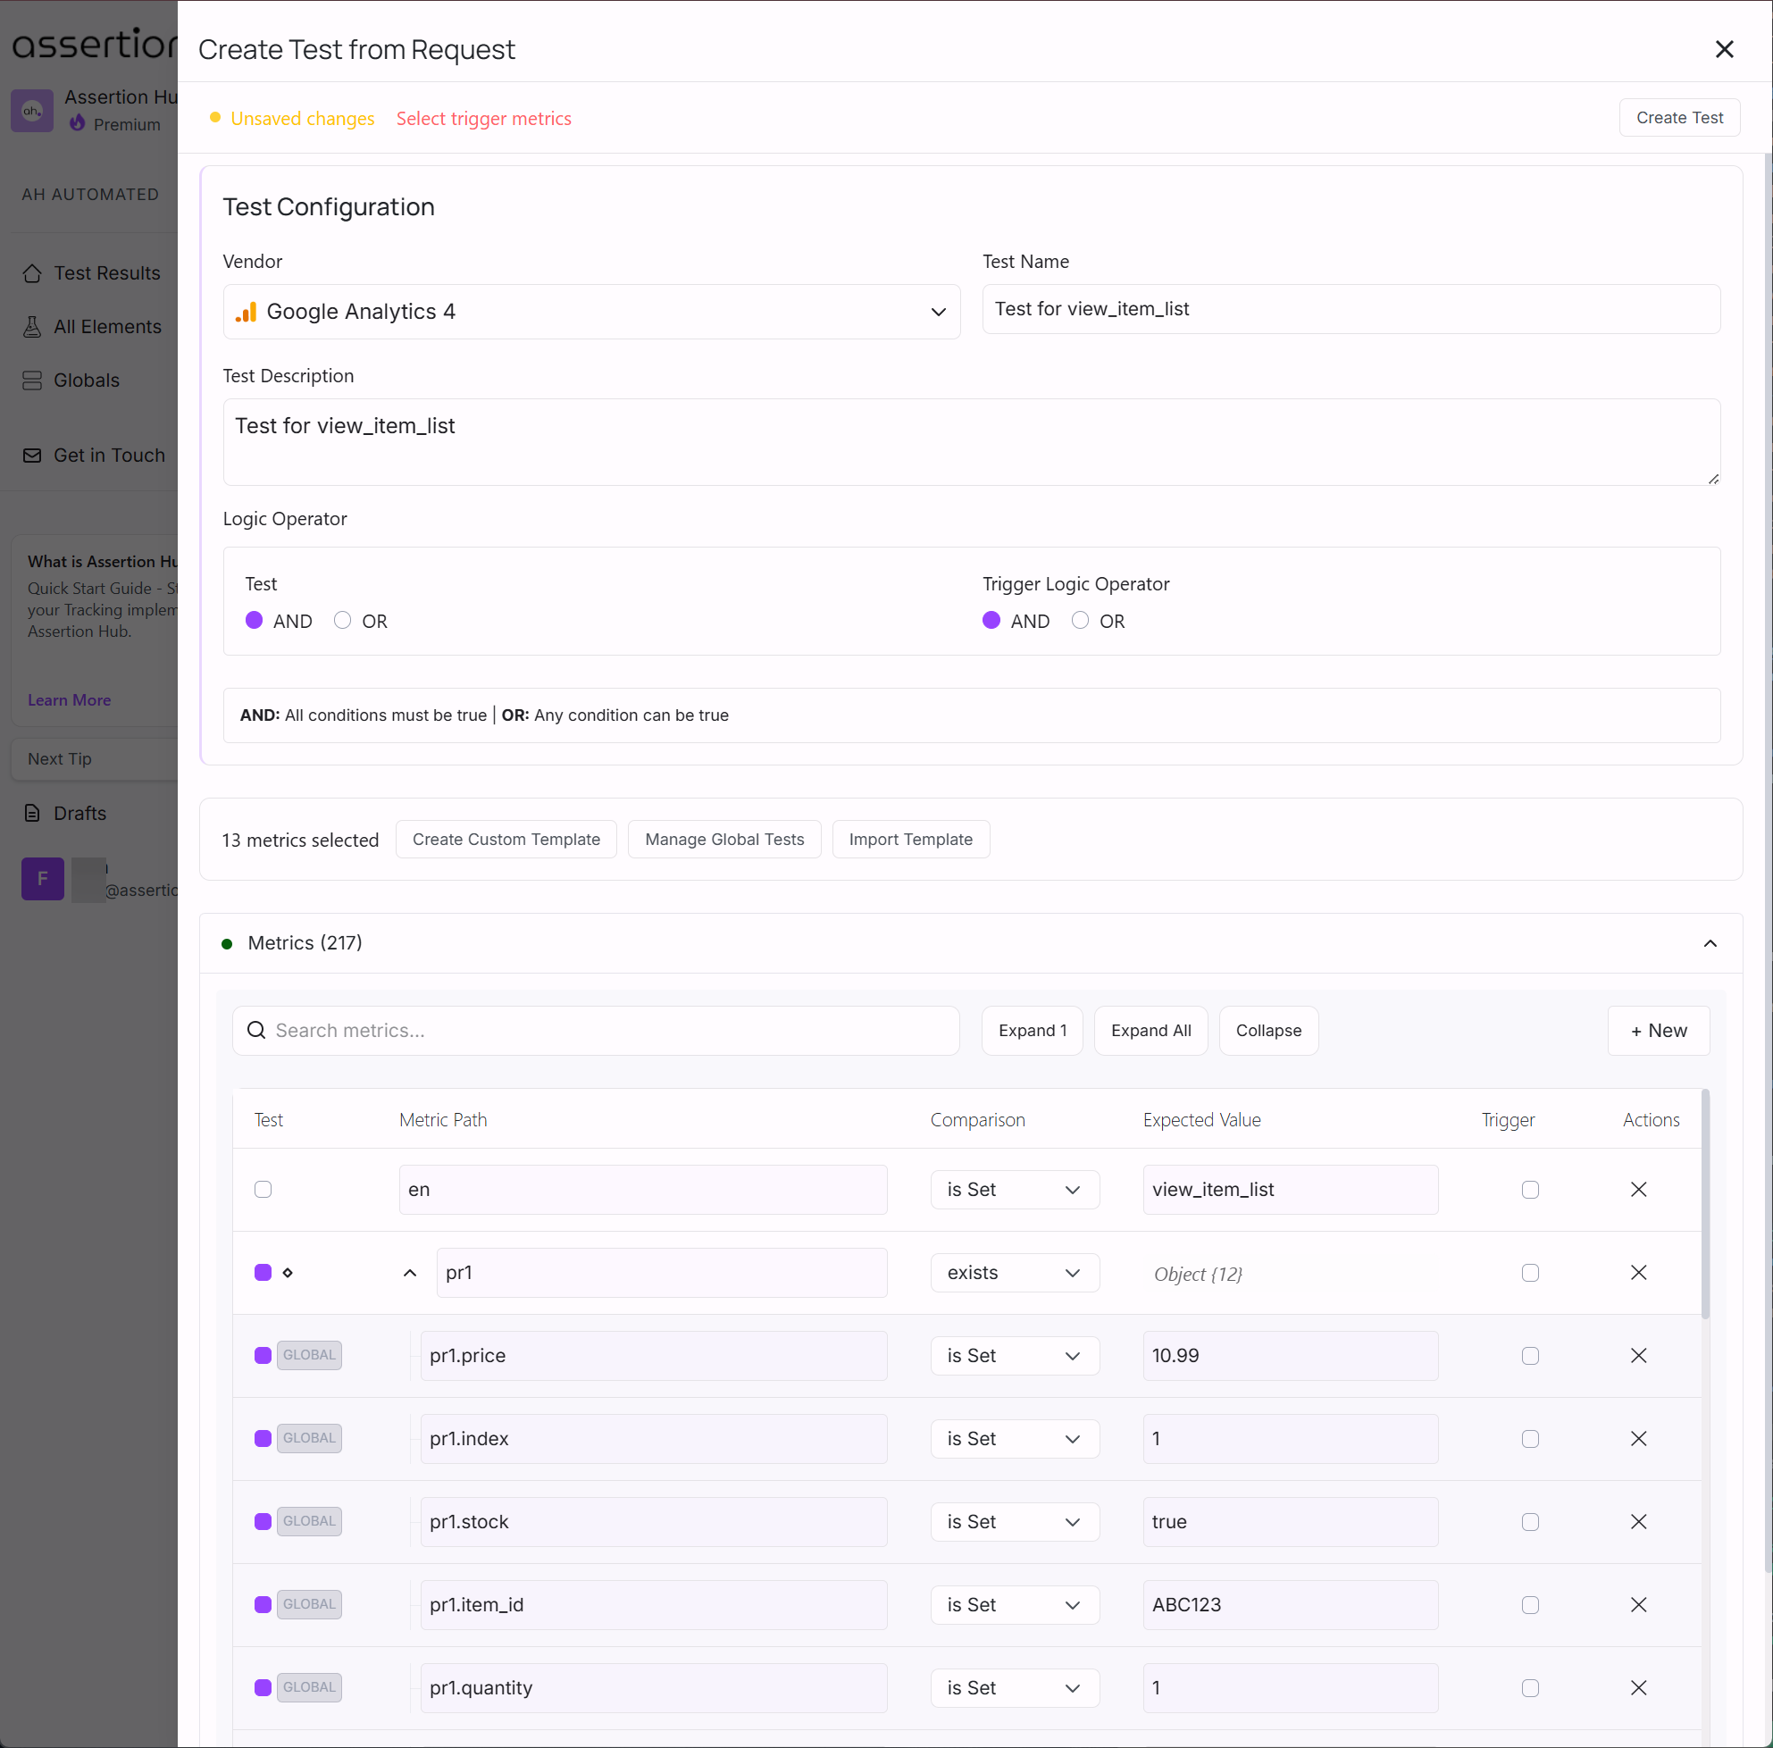Open the Learn More link
Viewport: 1773px width, 1748px height.
tap(69, 699)
